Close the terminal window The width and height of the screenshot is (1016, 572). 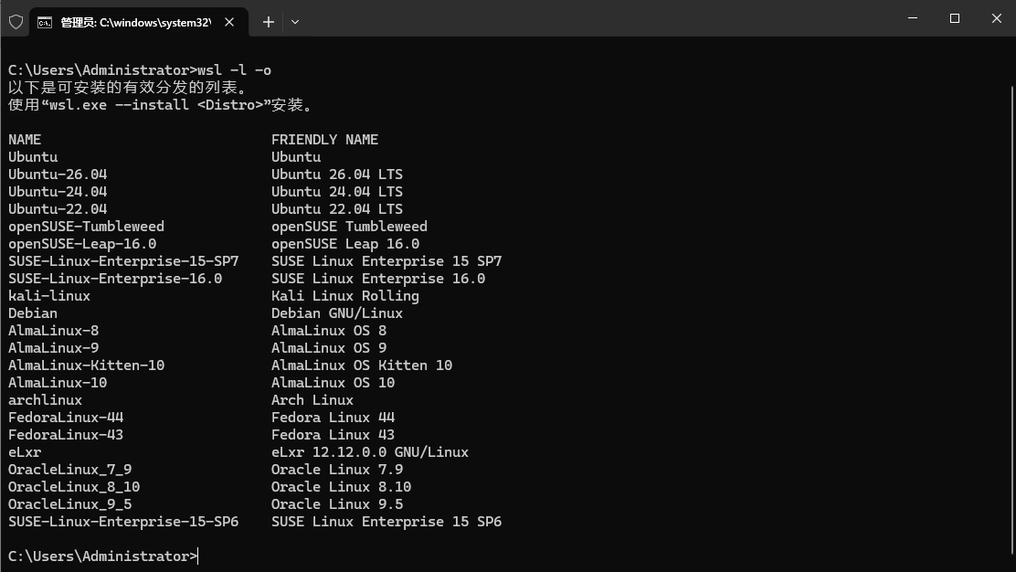pos(997,18)
